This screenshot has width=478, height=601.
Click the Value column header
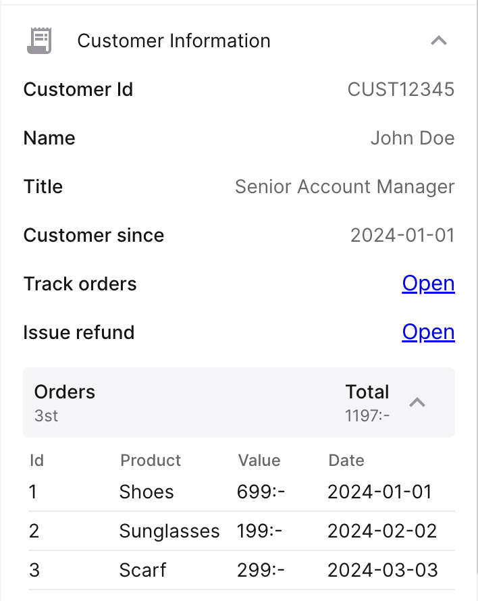tap(259, 461)
